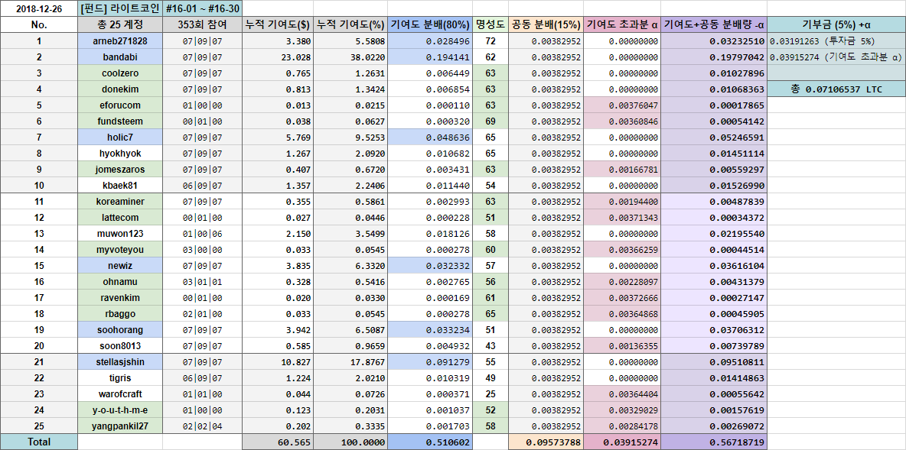Screen dimensions: 906x450
Task: Click the 기여도 분배(80%) header
Action: click(430, 24)
